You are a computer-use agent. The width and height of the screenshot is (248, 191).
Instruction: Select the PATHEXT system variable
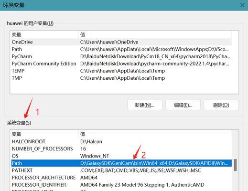121,170
